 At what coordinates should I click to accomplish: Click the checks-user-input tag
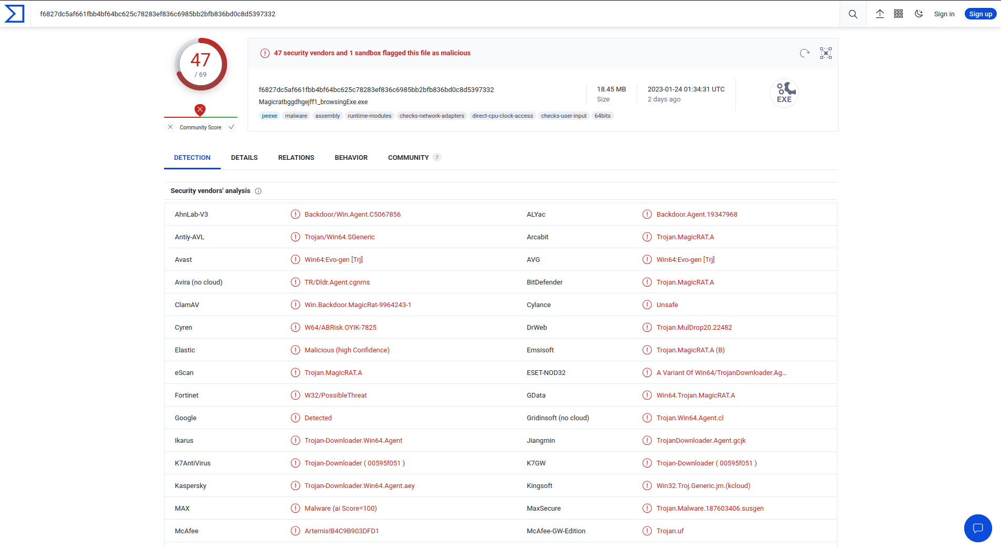564,116
